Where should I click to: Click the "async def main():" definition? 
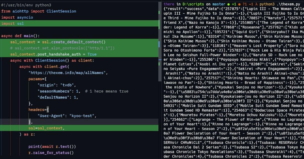pos(20,36)
